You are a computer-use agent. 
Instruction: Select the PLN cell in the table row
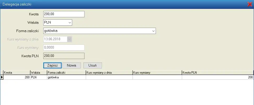tap(38, 77)
